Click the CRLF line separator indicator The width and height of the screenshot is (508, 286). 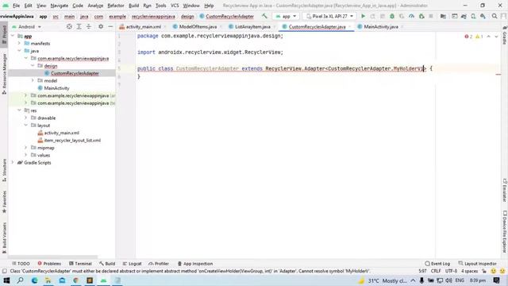point(436,271)
